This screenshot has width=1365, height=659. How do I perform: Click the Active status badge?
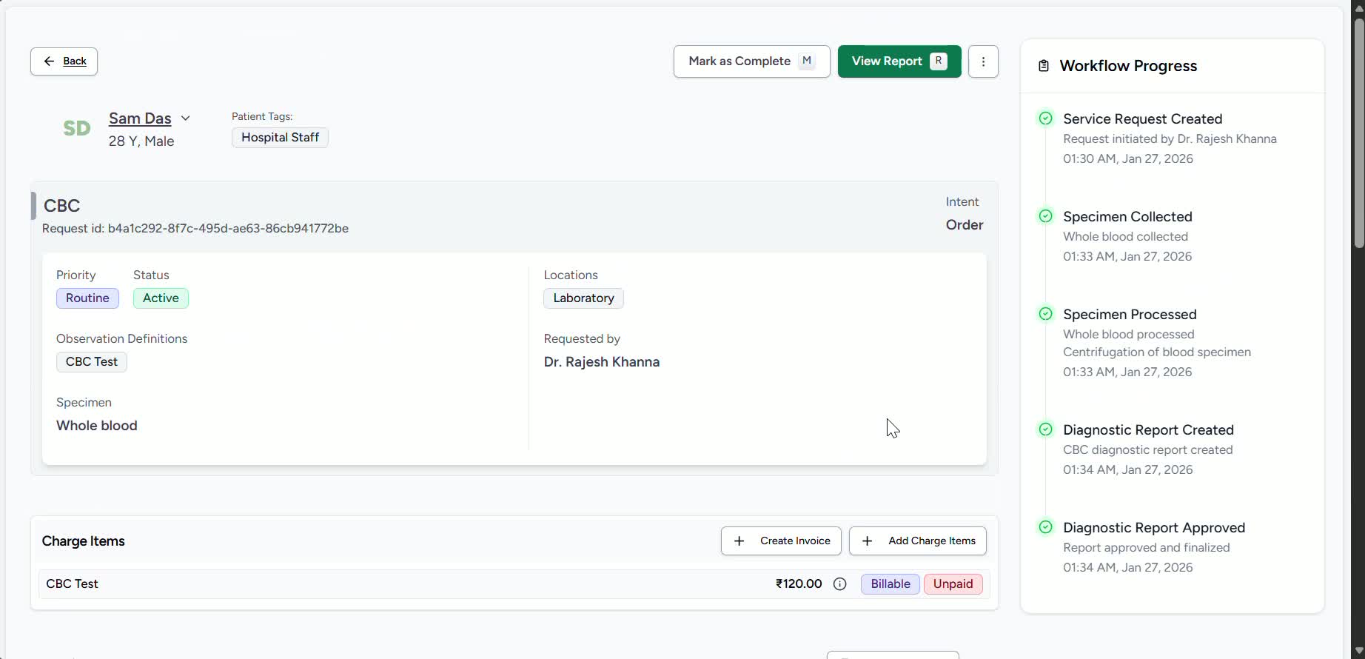[161, 298]
